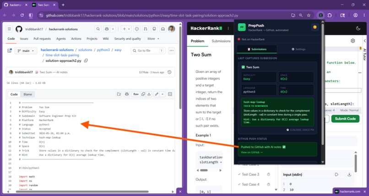
Task: Open GitHub search magnifier icon
Action: (98, 29)
